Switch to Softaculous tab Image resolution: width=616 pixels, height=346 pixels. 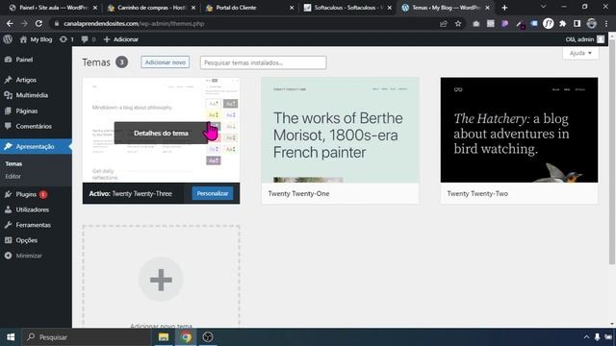tap(347, 8)
